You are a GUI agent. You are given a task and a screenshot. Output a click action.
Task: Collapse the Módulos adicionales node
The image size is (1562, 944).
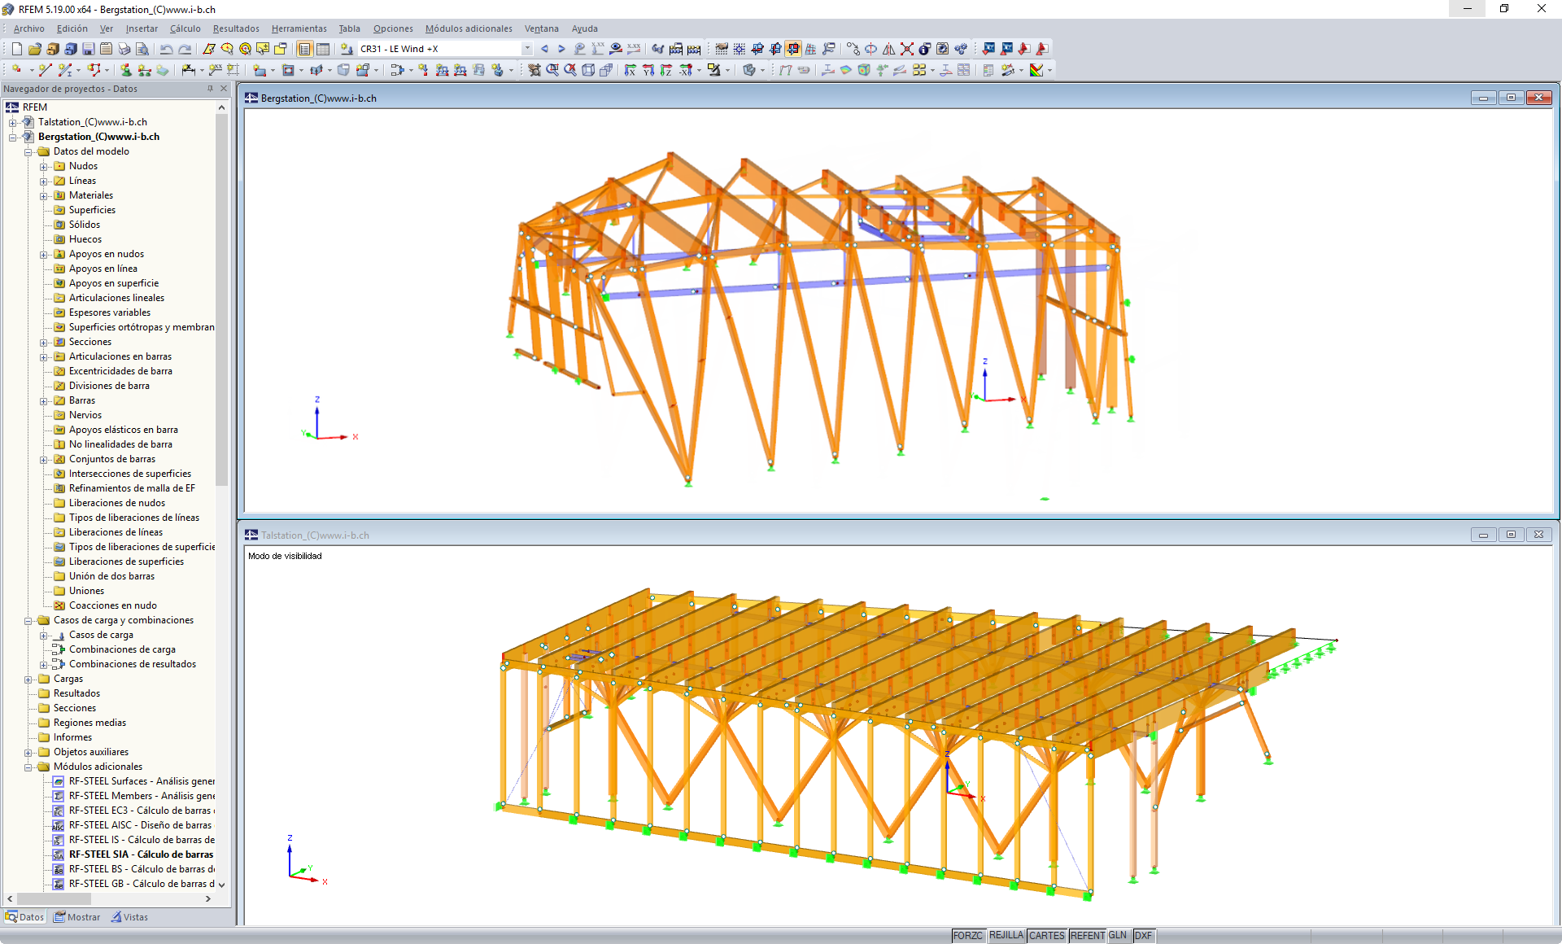point(28,767)
